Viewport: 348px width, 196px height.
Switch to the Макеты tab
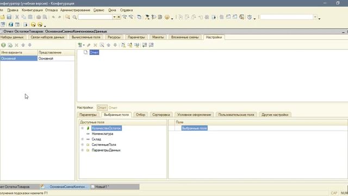click(158, 37)
